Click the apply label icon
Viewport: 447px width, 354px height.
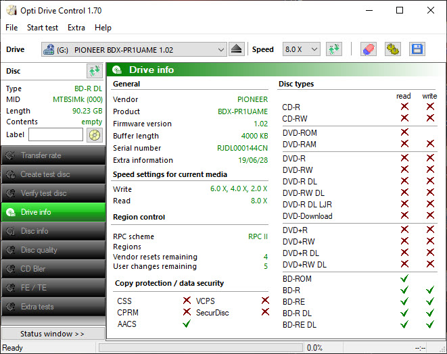(94, 134)
